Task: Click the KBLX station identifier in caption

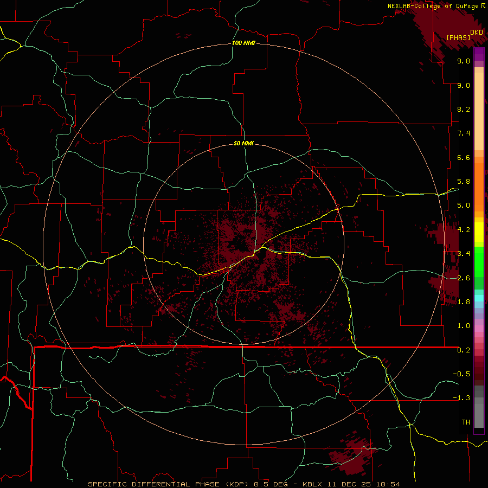Action: click(312, 484)
